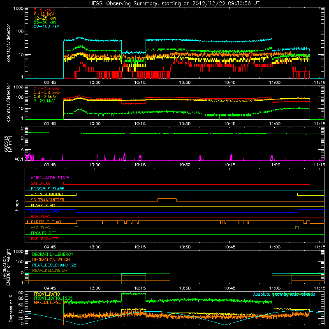Viewport: 329px width, 329px height.
Task: Select the POSSIBLE_FLARE flag label
Action: tap(47, 189)
